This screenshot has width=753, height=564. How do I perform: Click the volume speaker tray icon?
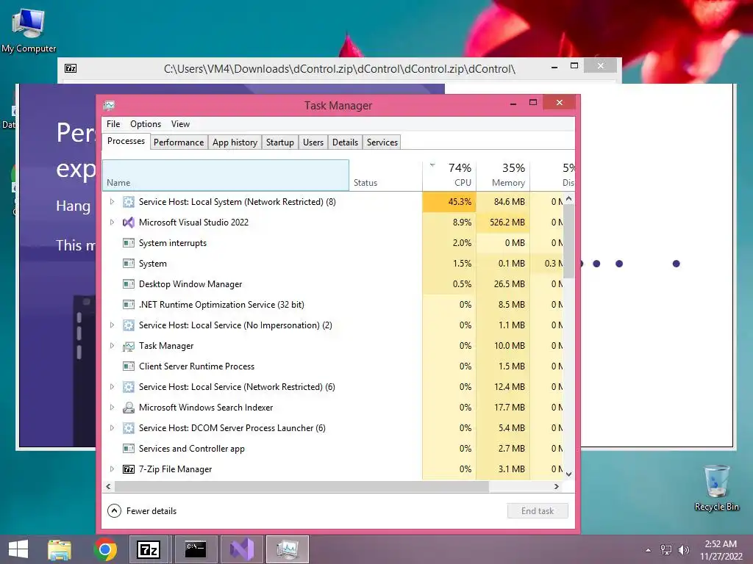pyautogui.click(x=683, y=550)
